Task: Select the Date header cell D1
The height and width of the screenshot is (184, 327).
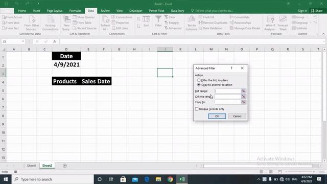Action: click(x=66, y=56)
